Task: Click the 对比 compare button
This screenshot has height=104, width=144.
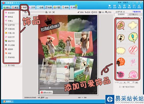Action: pos(101,12)
